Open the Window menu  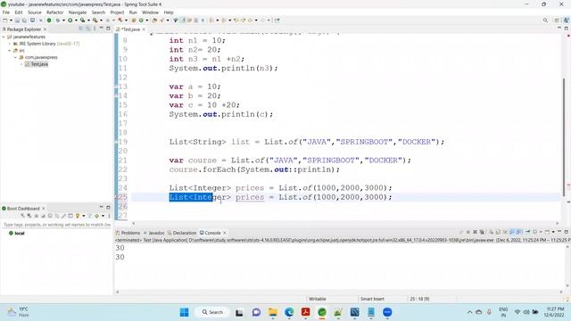[x=150, y=12]
